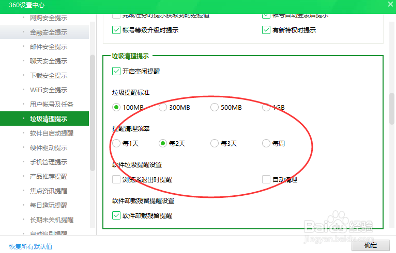The width and height of the screenshot is (396, 253).
Task: Uncheck 软件卸载残留提醒 checkbox
Action: (116, 215)
